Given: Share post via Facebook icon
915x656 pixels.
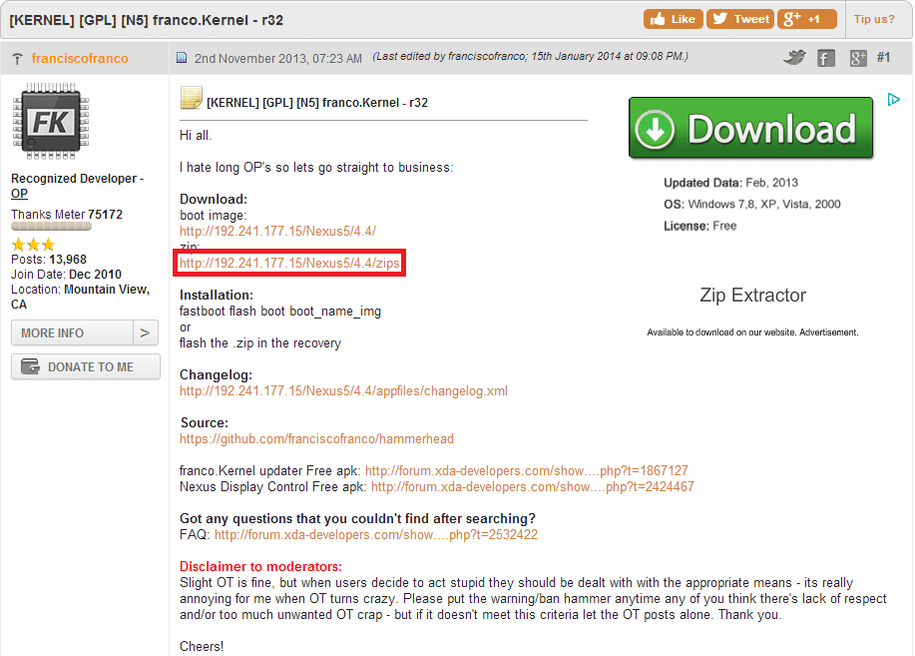Looking at the screenshot, I should [826, 58].
